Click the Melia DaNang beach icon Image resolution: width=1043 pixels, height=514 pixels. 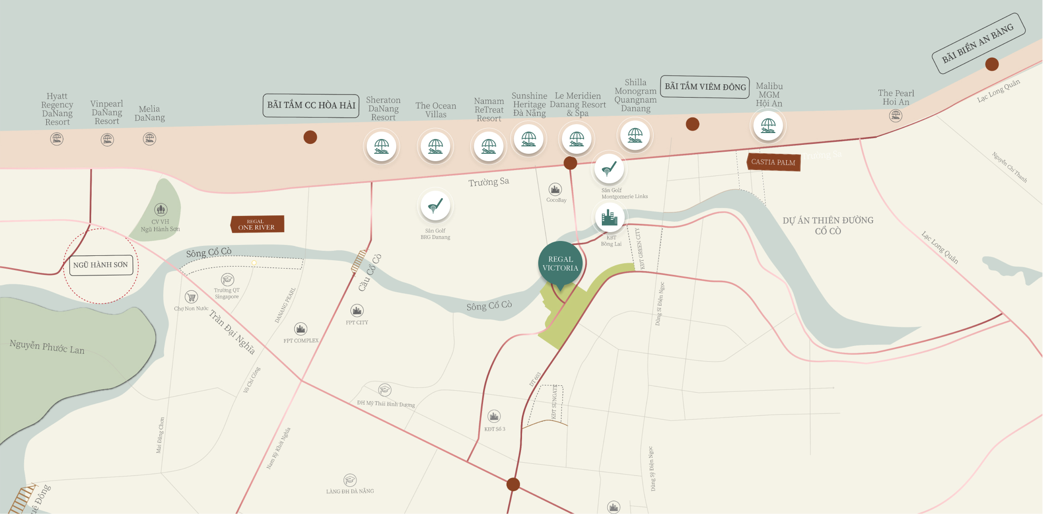149,139
